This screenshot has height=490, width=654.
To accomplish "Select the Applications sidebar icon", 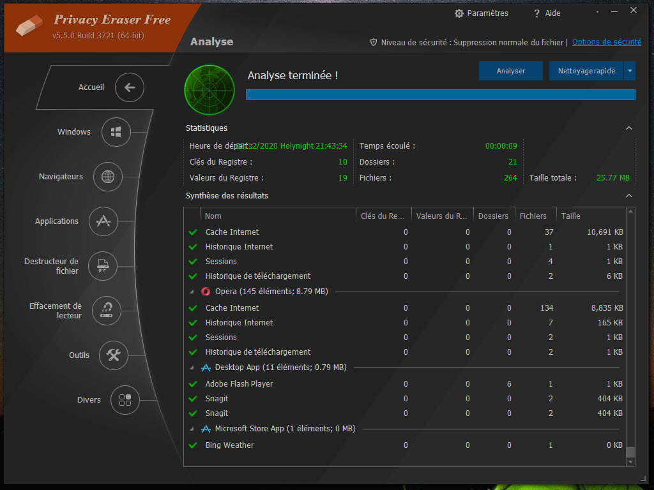I will coord(103,221).
